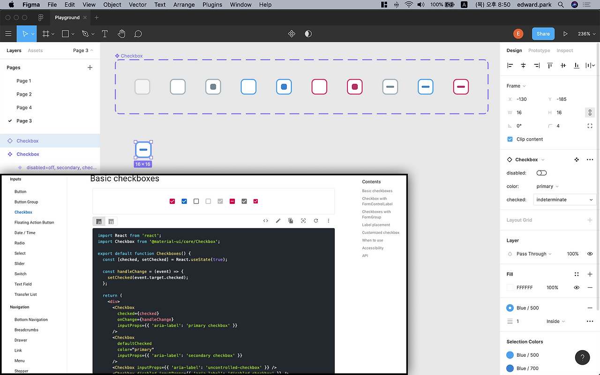Screen dimensions: 600x375
Task: Jump to Label placement in Contents
Action: pyautogui.click(x=376, y=225)
